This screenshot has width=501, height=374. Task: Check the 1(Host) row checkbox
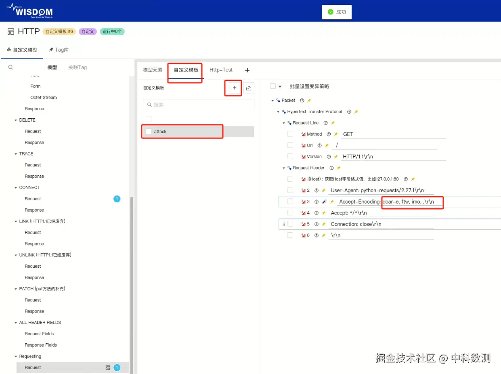coord(290,179)
